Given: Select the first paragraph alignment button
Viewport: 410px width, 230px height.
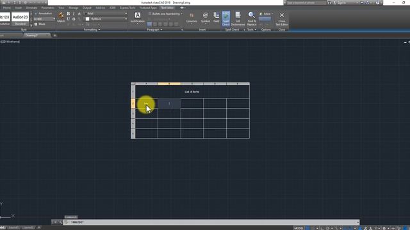Looking at the screenshot, I should (149, 24).
